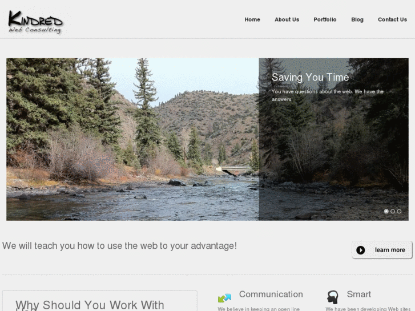Click the learn more button
Screen dimensions: 415x311
coord(382,250)
